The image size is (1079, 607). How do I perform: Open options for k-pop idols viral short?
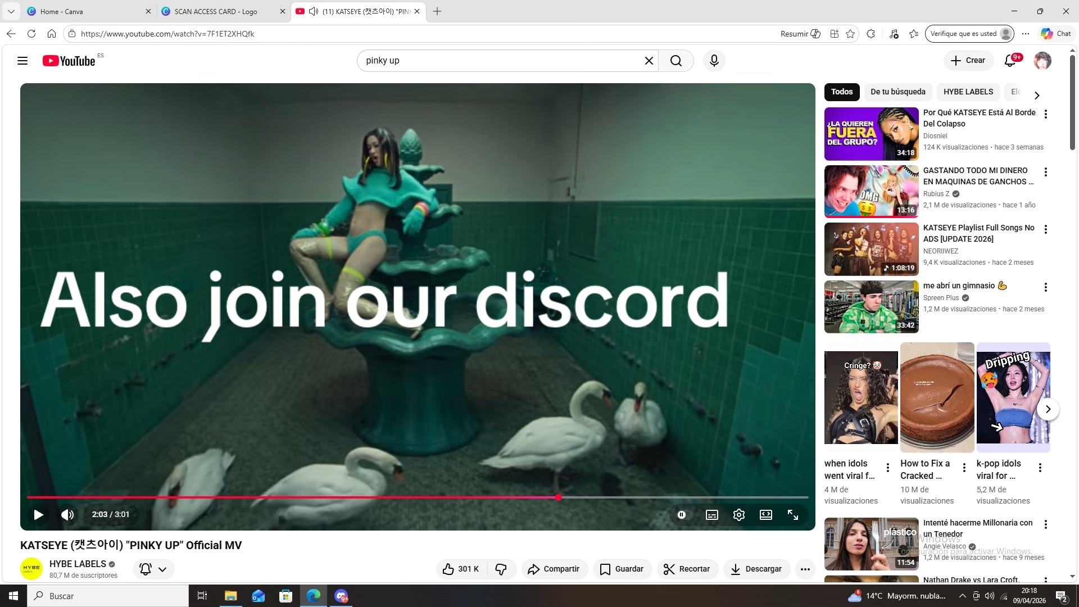tap(1040, 468)
